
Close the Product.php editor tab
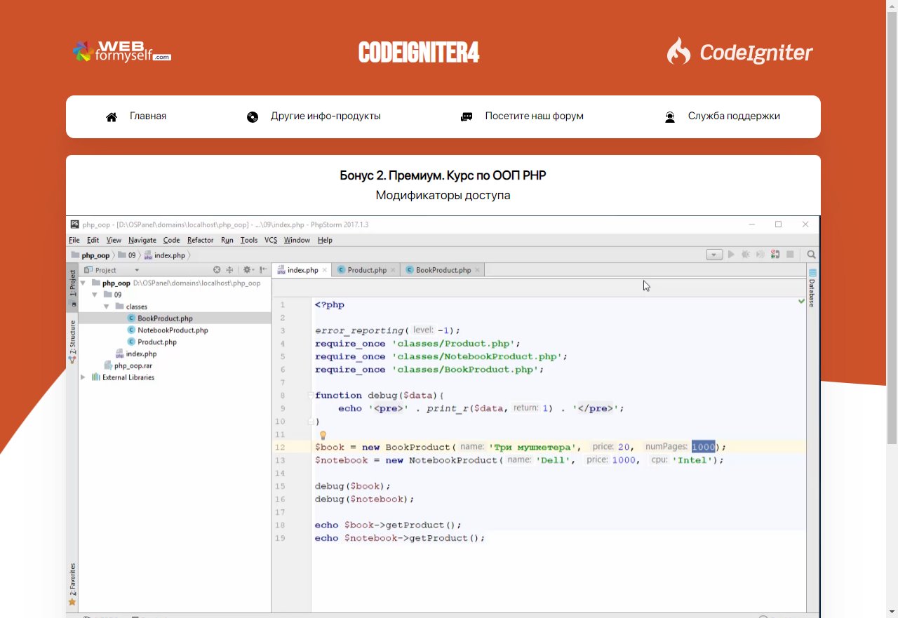pos(393,270)
